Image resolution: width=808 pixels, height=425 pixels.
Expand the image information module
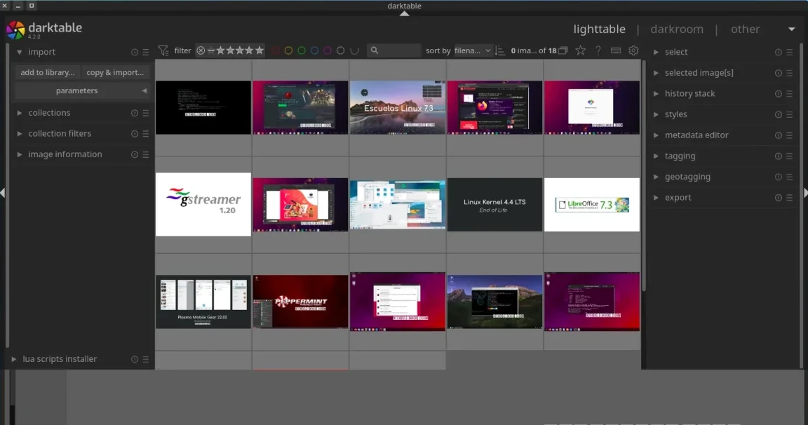(x=19, y=154)
